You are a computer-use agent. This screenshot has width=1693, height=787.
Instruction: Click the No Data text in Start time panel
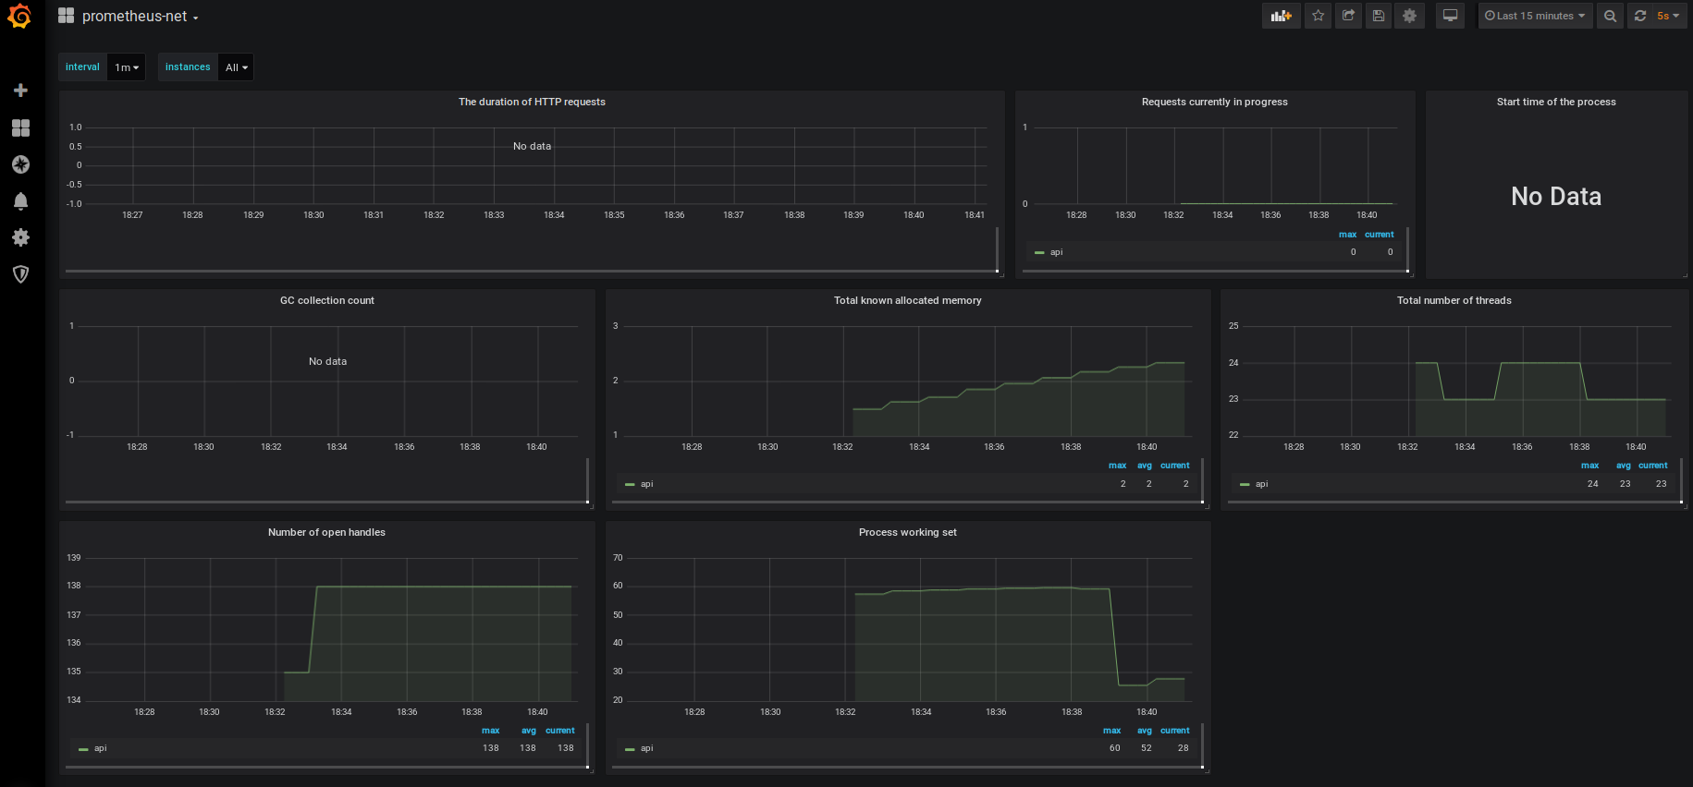coord(1555,196)
